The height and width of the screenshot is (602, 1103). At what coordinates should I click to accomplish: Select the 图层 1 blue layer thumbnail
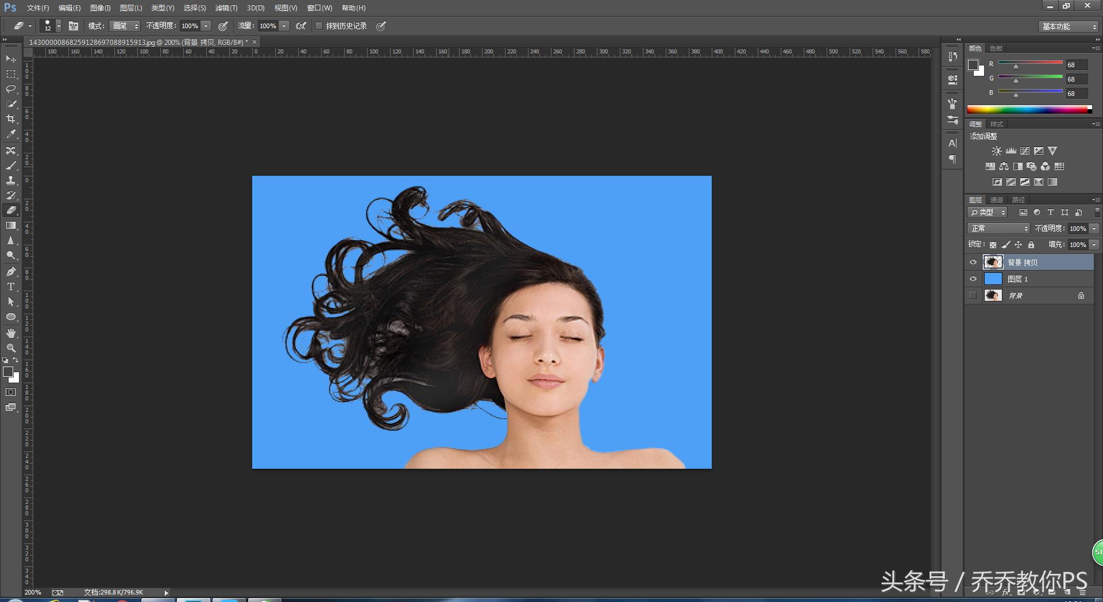[x=993, y=279]
